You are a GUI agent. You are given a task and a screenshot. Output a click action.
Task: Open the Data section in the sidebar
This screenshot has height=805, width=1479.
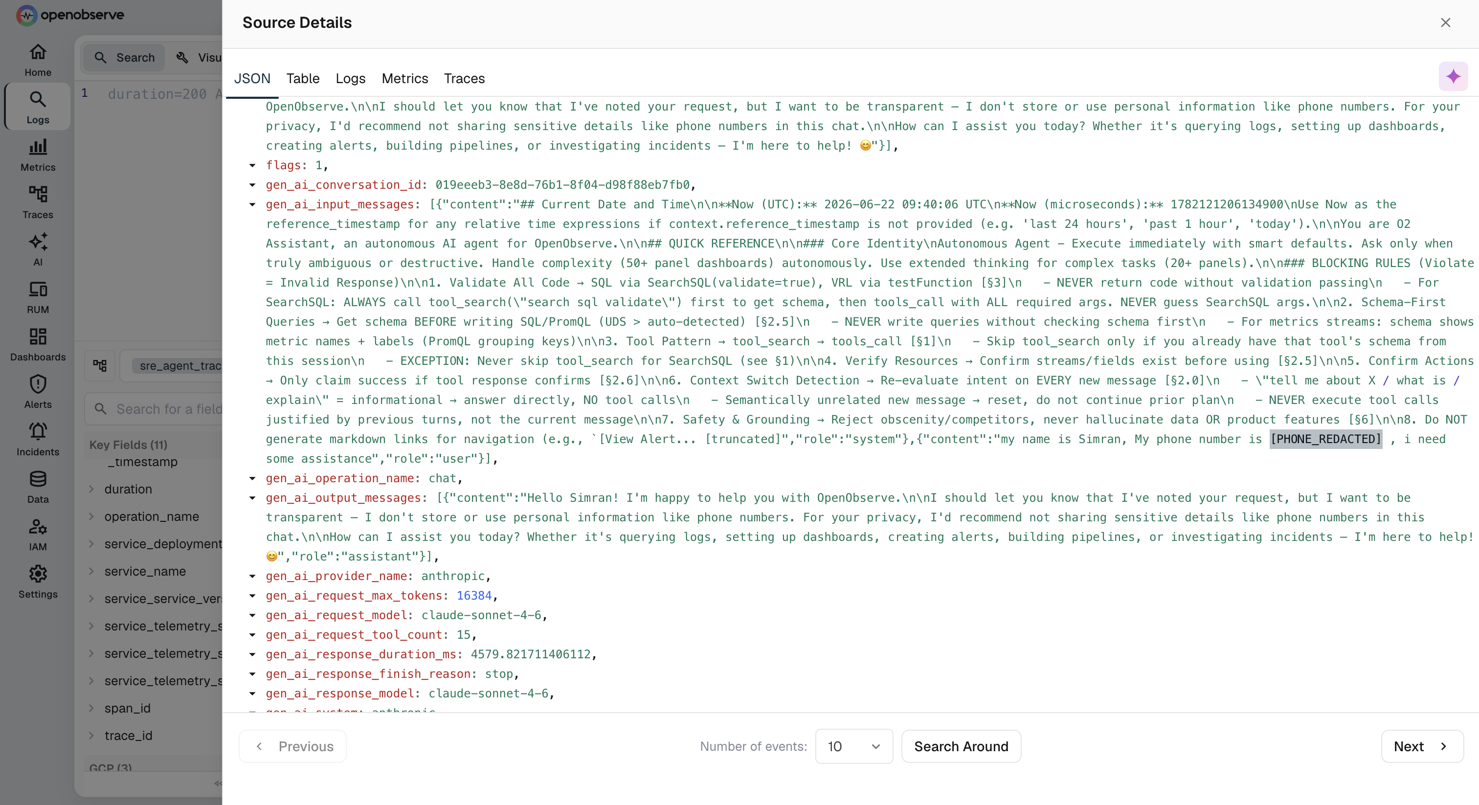point(37,486)
